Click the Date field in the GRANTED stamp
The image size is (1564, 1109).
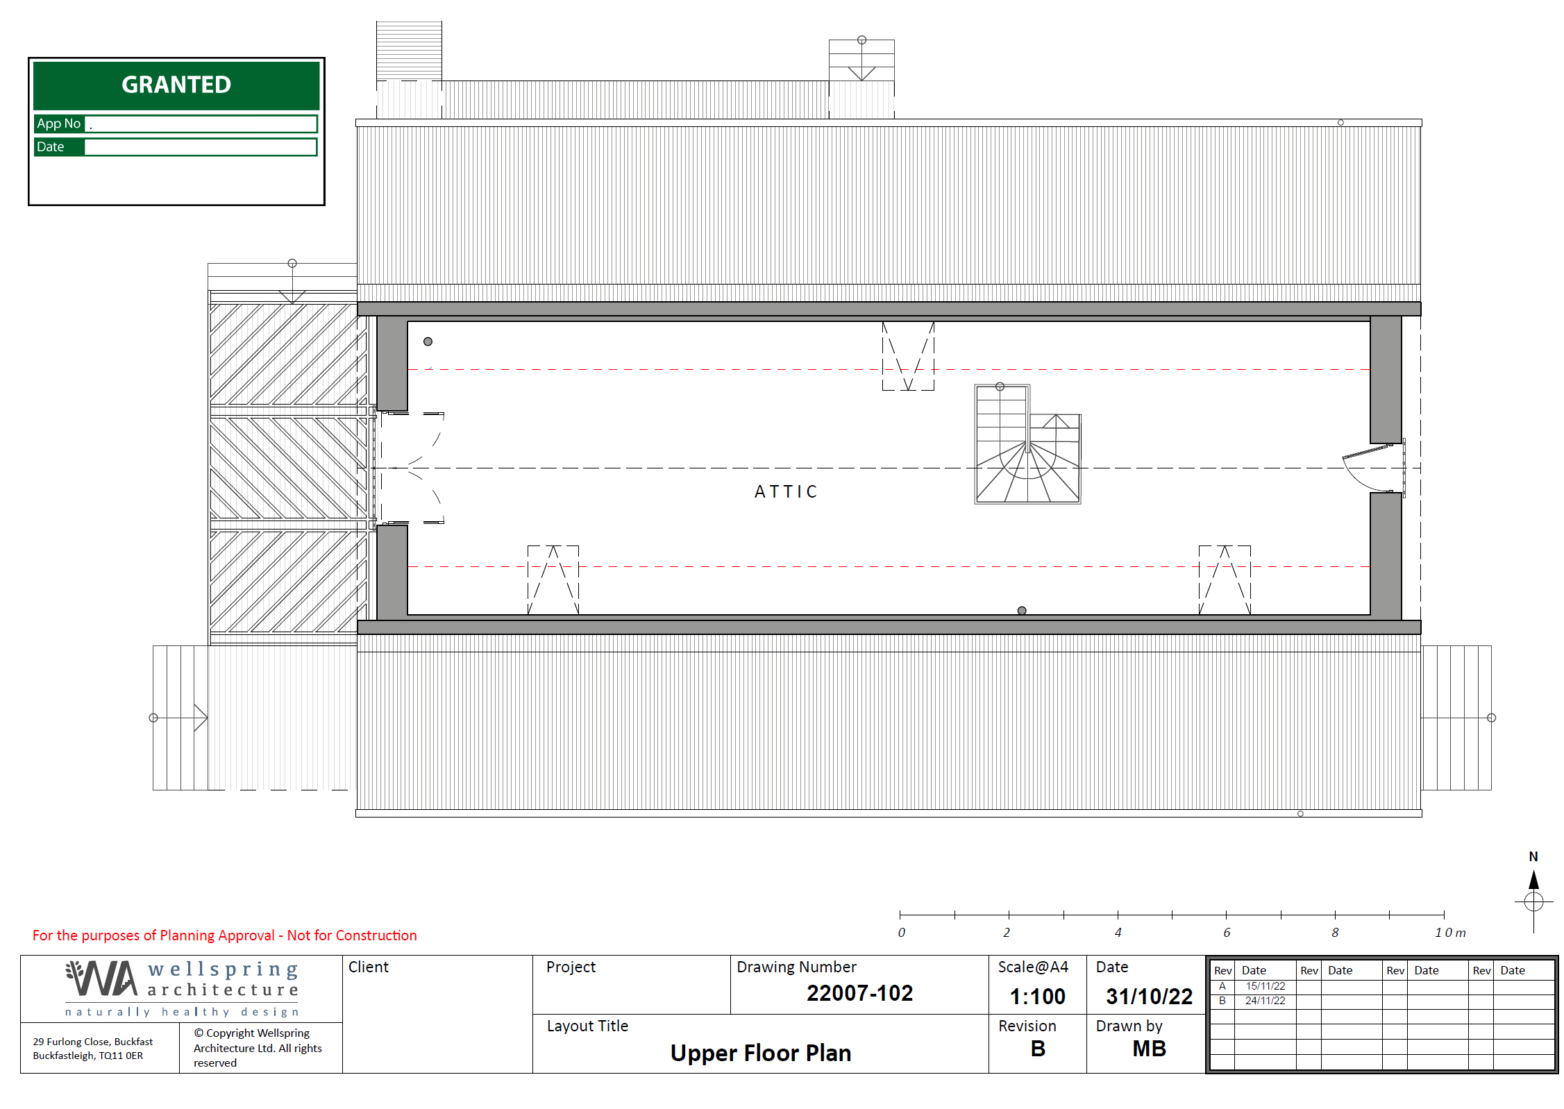tap(201, 147)
